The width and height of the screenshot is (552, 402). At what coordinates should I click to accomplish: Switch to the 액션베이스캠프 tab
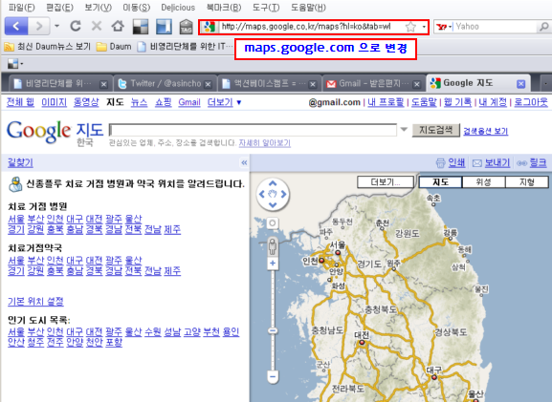[270, 84]
